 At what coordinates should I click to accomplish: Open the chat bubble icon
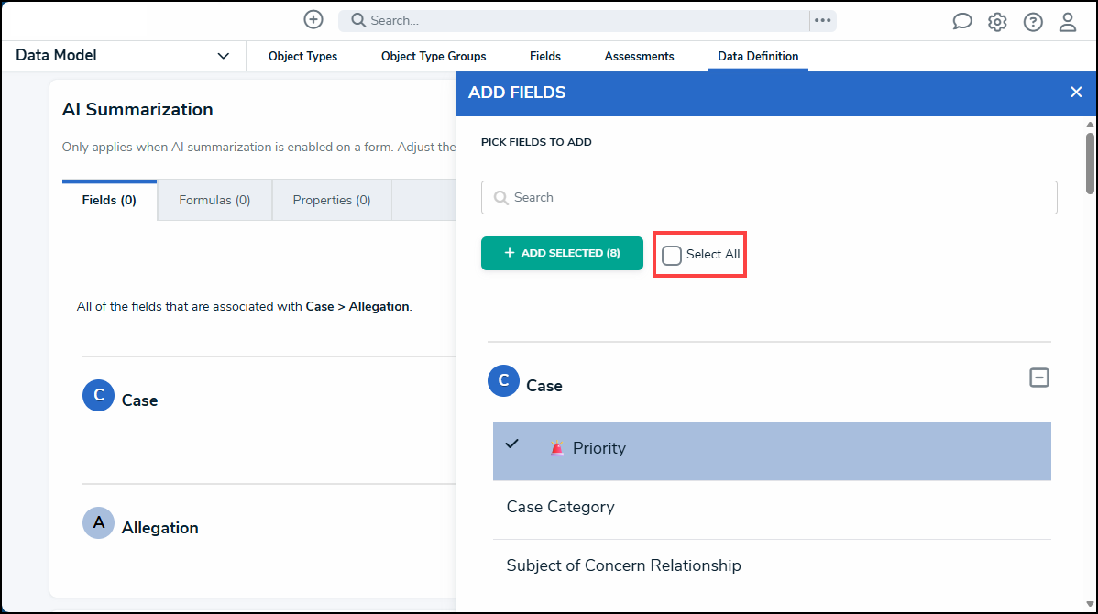962,22
